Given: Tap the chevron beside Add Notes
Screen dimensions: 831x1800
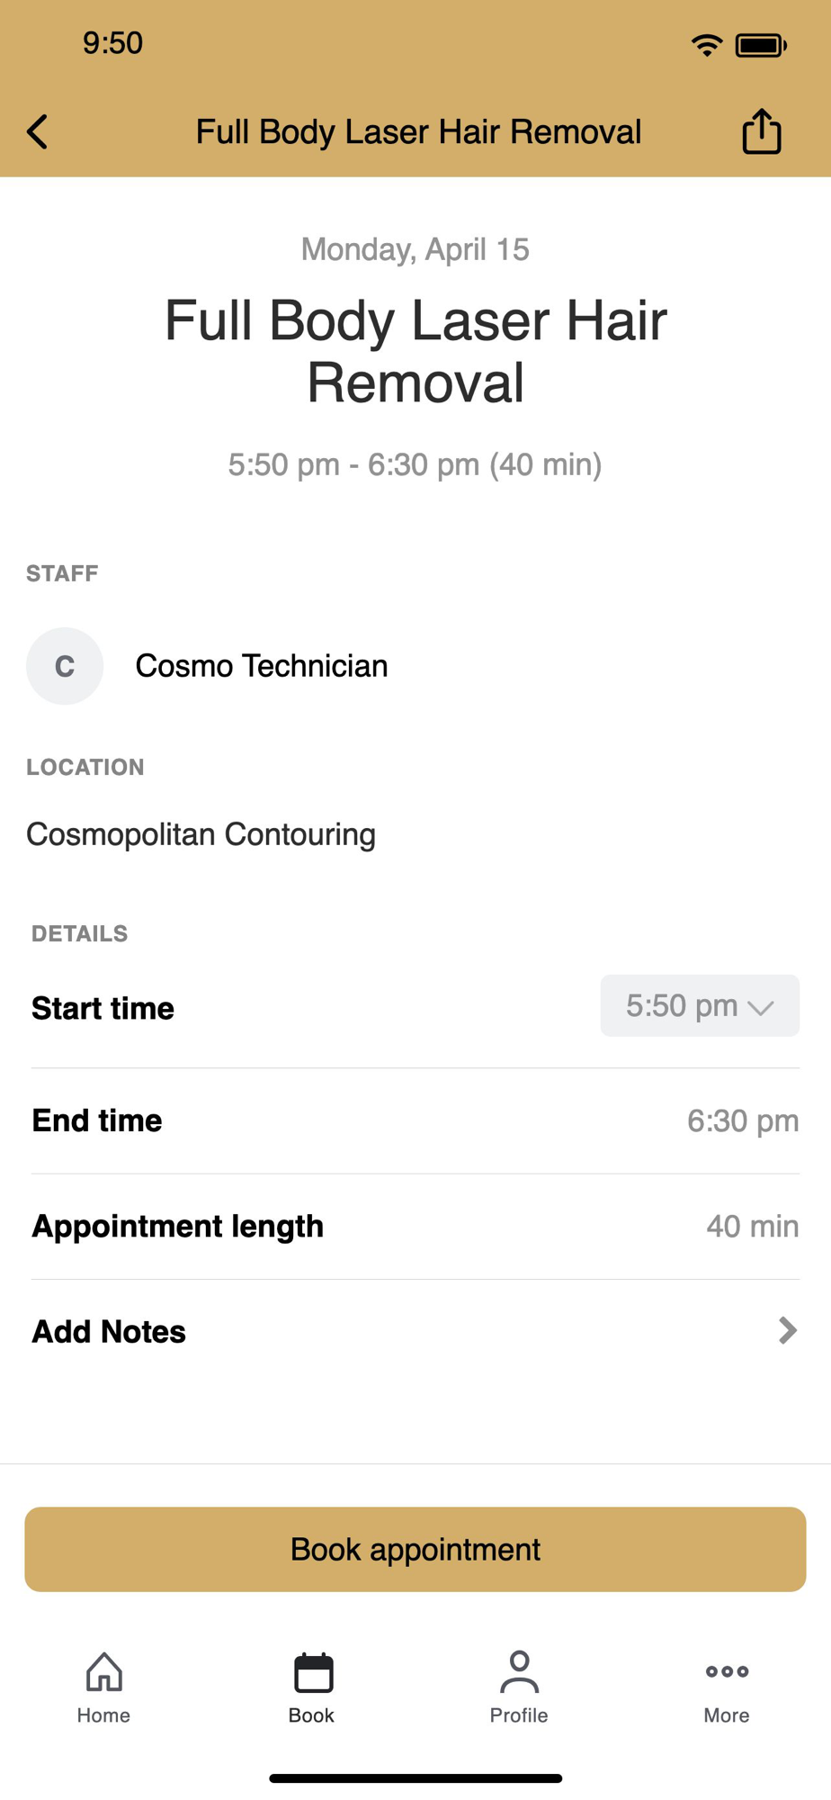Looking at the screenshot, I should 787,1330.
